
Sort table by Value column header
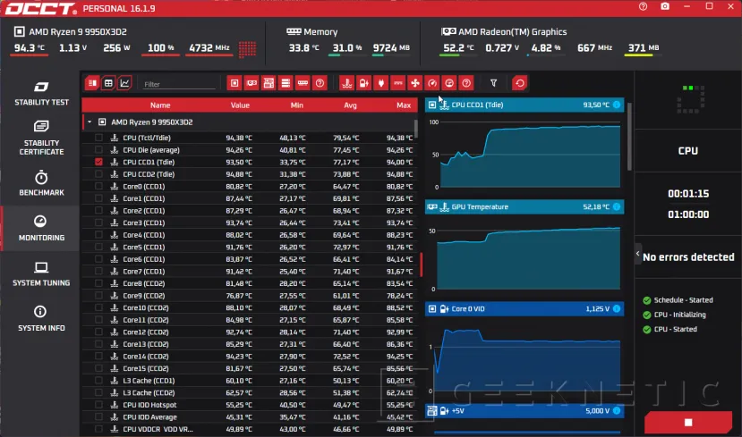click(240, 105)
